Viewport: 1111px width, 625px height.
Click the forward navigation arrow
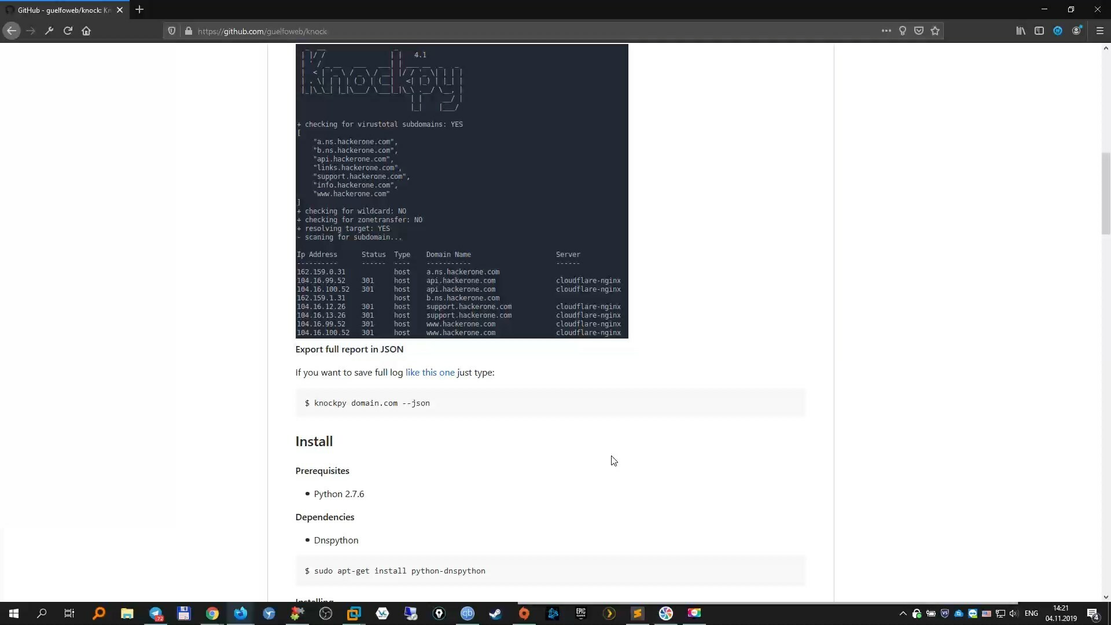pos(31,31)
